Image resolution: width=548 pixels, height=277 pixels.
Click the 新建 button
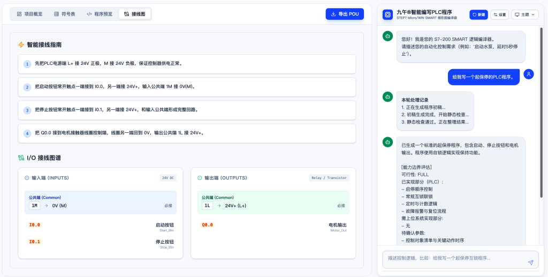click(x=478, y=14)
